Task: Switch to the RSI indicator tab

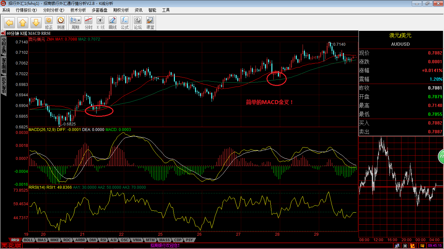Action: [x=103, y=240]
